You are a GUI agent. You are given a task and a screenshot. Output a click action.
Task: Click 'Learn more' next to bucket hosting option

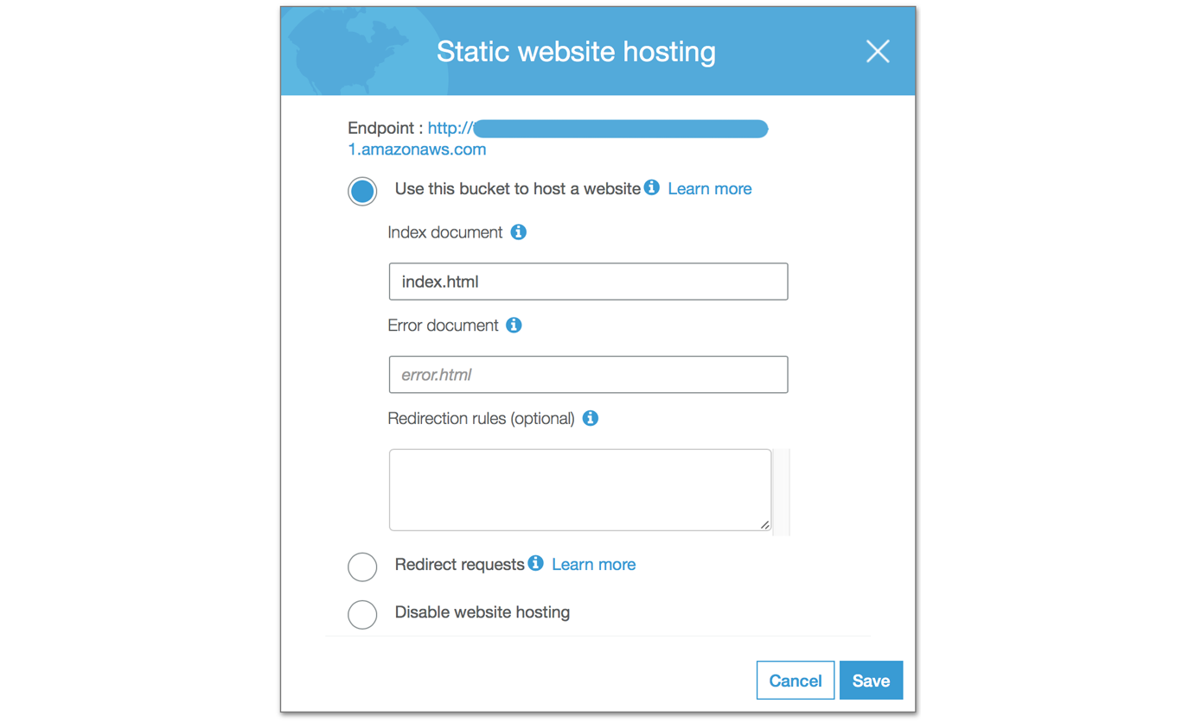[709, 188]
